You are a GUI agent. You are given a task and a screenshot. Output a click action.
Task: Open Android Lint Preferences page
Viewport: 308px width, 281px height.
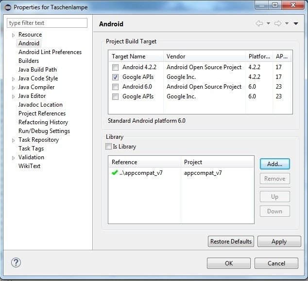50,52
